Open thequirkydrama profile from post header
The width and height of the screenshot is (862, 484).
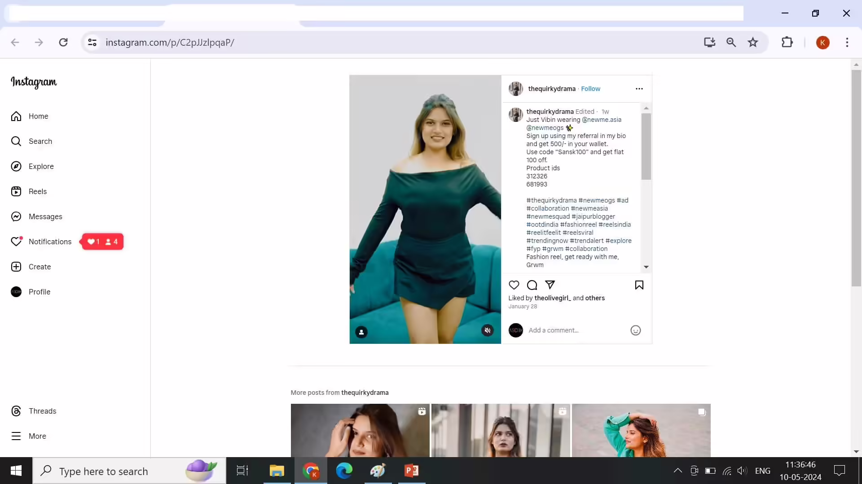(x=552, y=89)
